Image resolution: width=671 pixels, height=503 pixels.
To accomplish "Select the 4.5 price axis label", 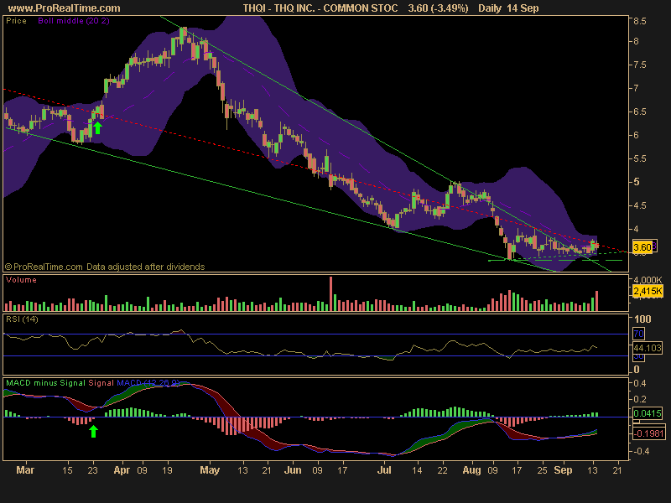I will click(640, 205).
